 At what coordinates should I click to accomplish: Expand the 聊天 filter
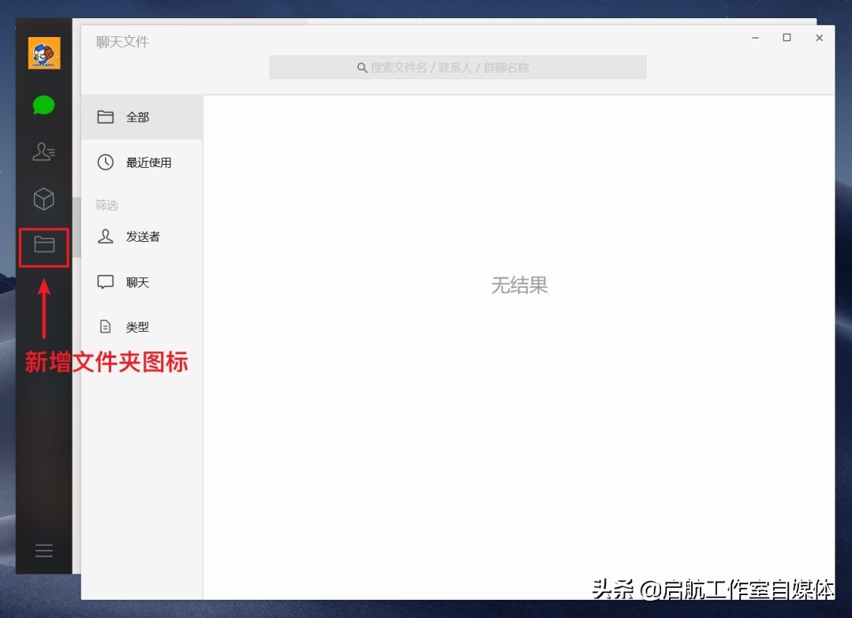click(136, 281)
